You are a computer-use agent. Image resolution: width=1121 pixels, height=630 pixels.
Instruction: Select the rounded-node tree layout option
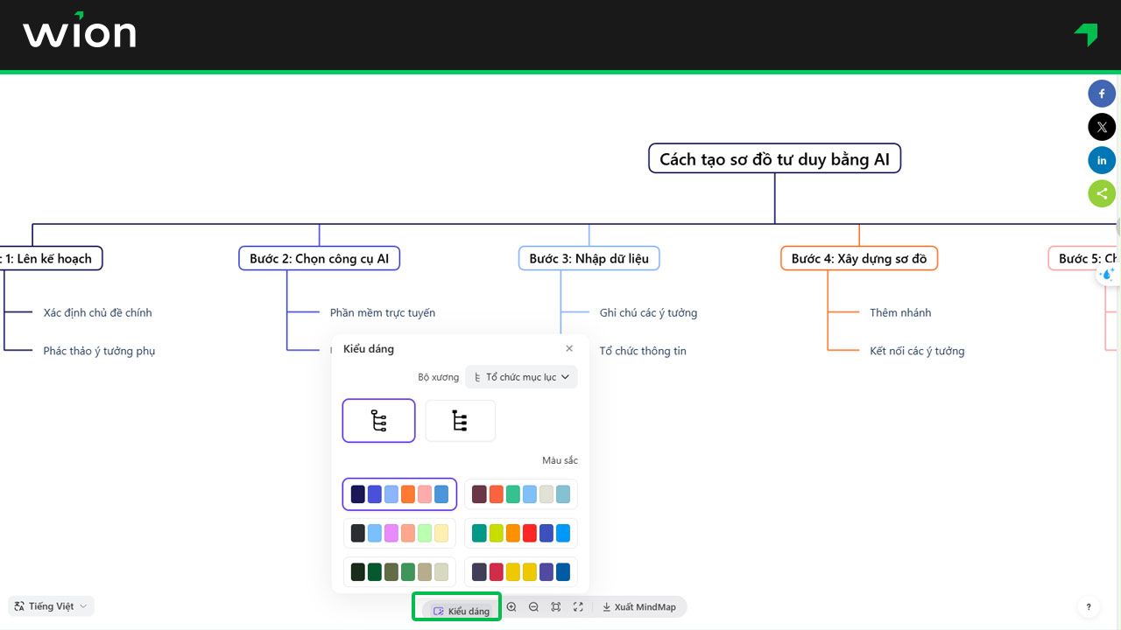pyautogui.click(x=378, y=421)
